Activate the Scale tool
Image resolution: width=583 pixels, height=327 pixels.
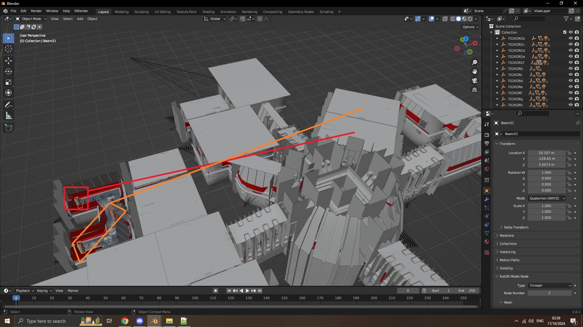(9, 82)
